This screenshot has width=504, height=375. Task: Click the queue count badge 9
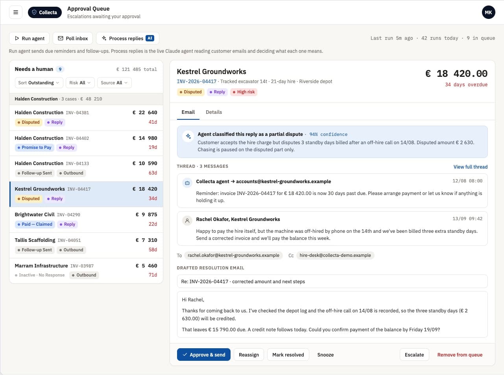[60, 69]
